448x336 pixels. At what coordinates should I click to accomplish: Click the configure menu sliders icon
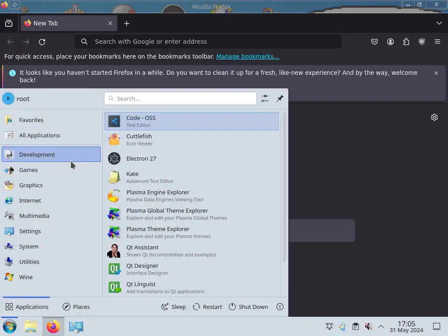pos(265,98)
